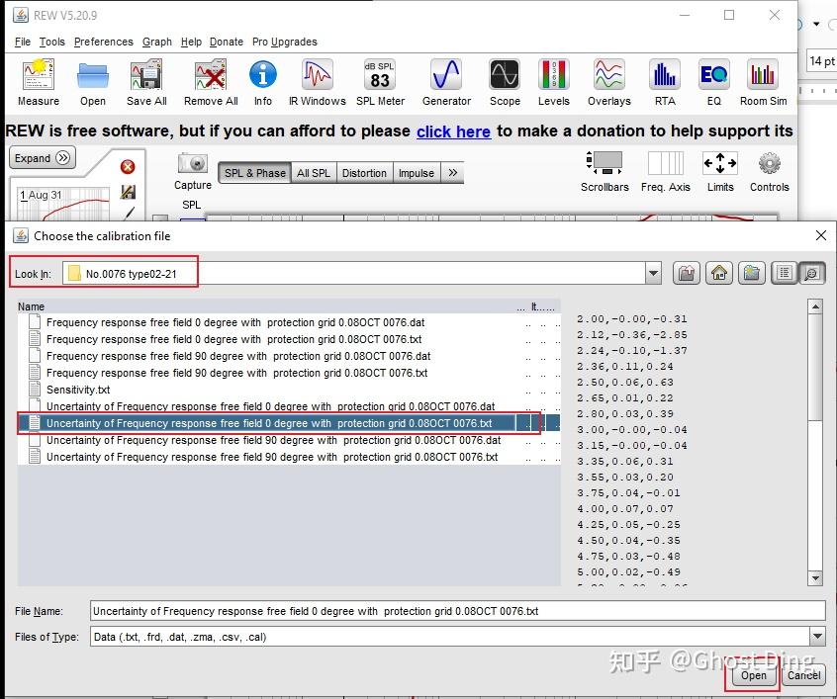Image resolution: width=837 pixels, height=699 pixels.
Task: Open Pro Upgrades menu
Action: 285,42
